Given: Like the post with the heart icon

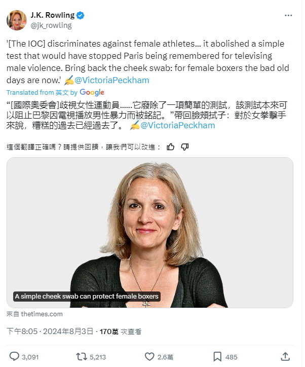Looking at the screenshot, I should 149,356.
